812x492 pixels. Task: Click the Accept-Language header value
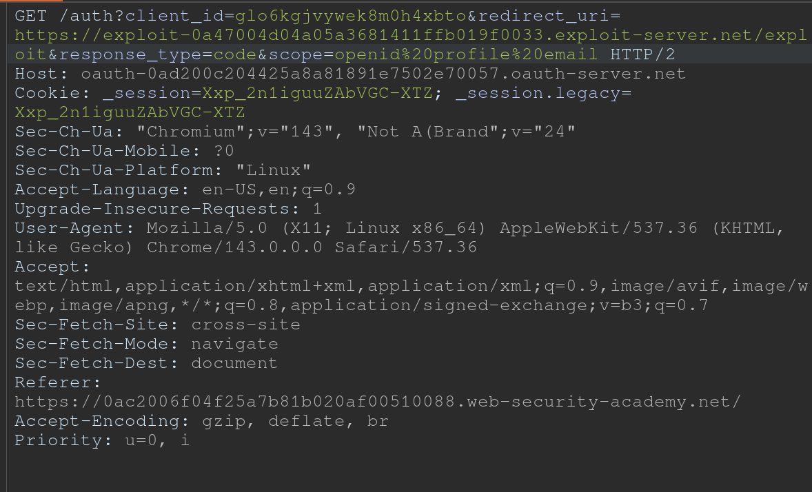click(278, 189)
